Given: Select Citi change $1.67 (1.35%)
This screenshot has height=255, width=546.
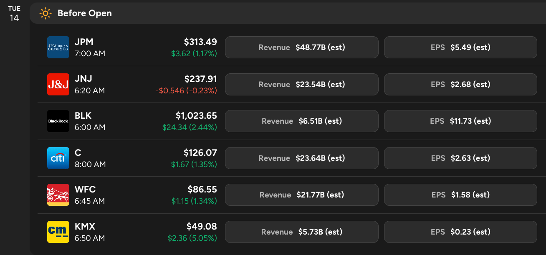Looking at the screenshot, I should [x=194, y=164].
